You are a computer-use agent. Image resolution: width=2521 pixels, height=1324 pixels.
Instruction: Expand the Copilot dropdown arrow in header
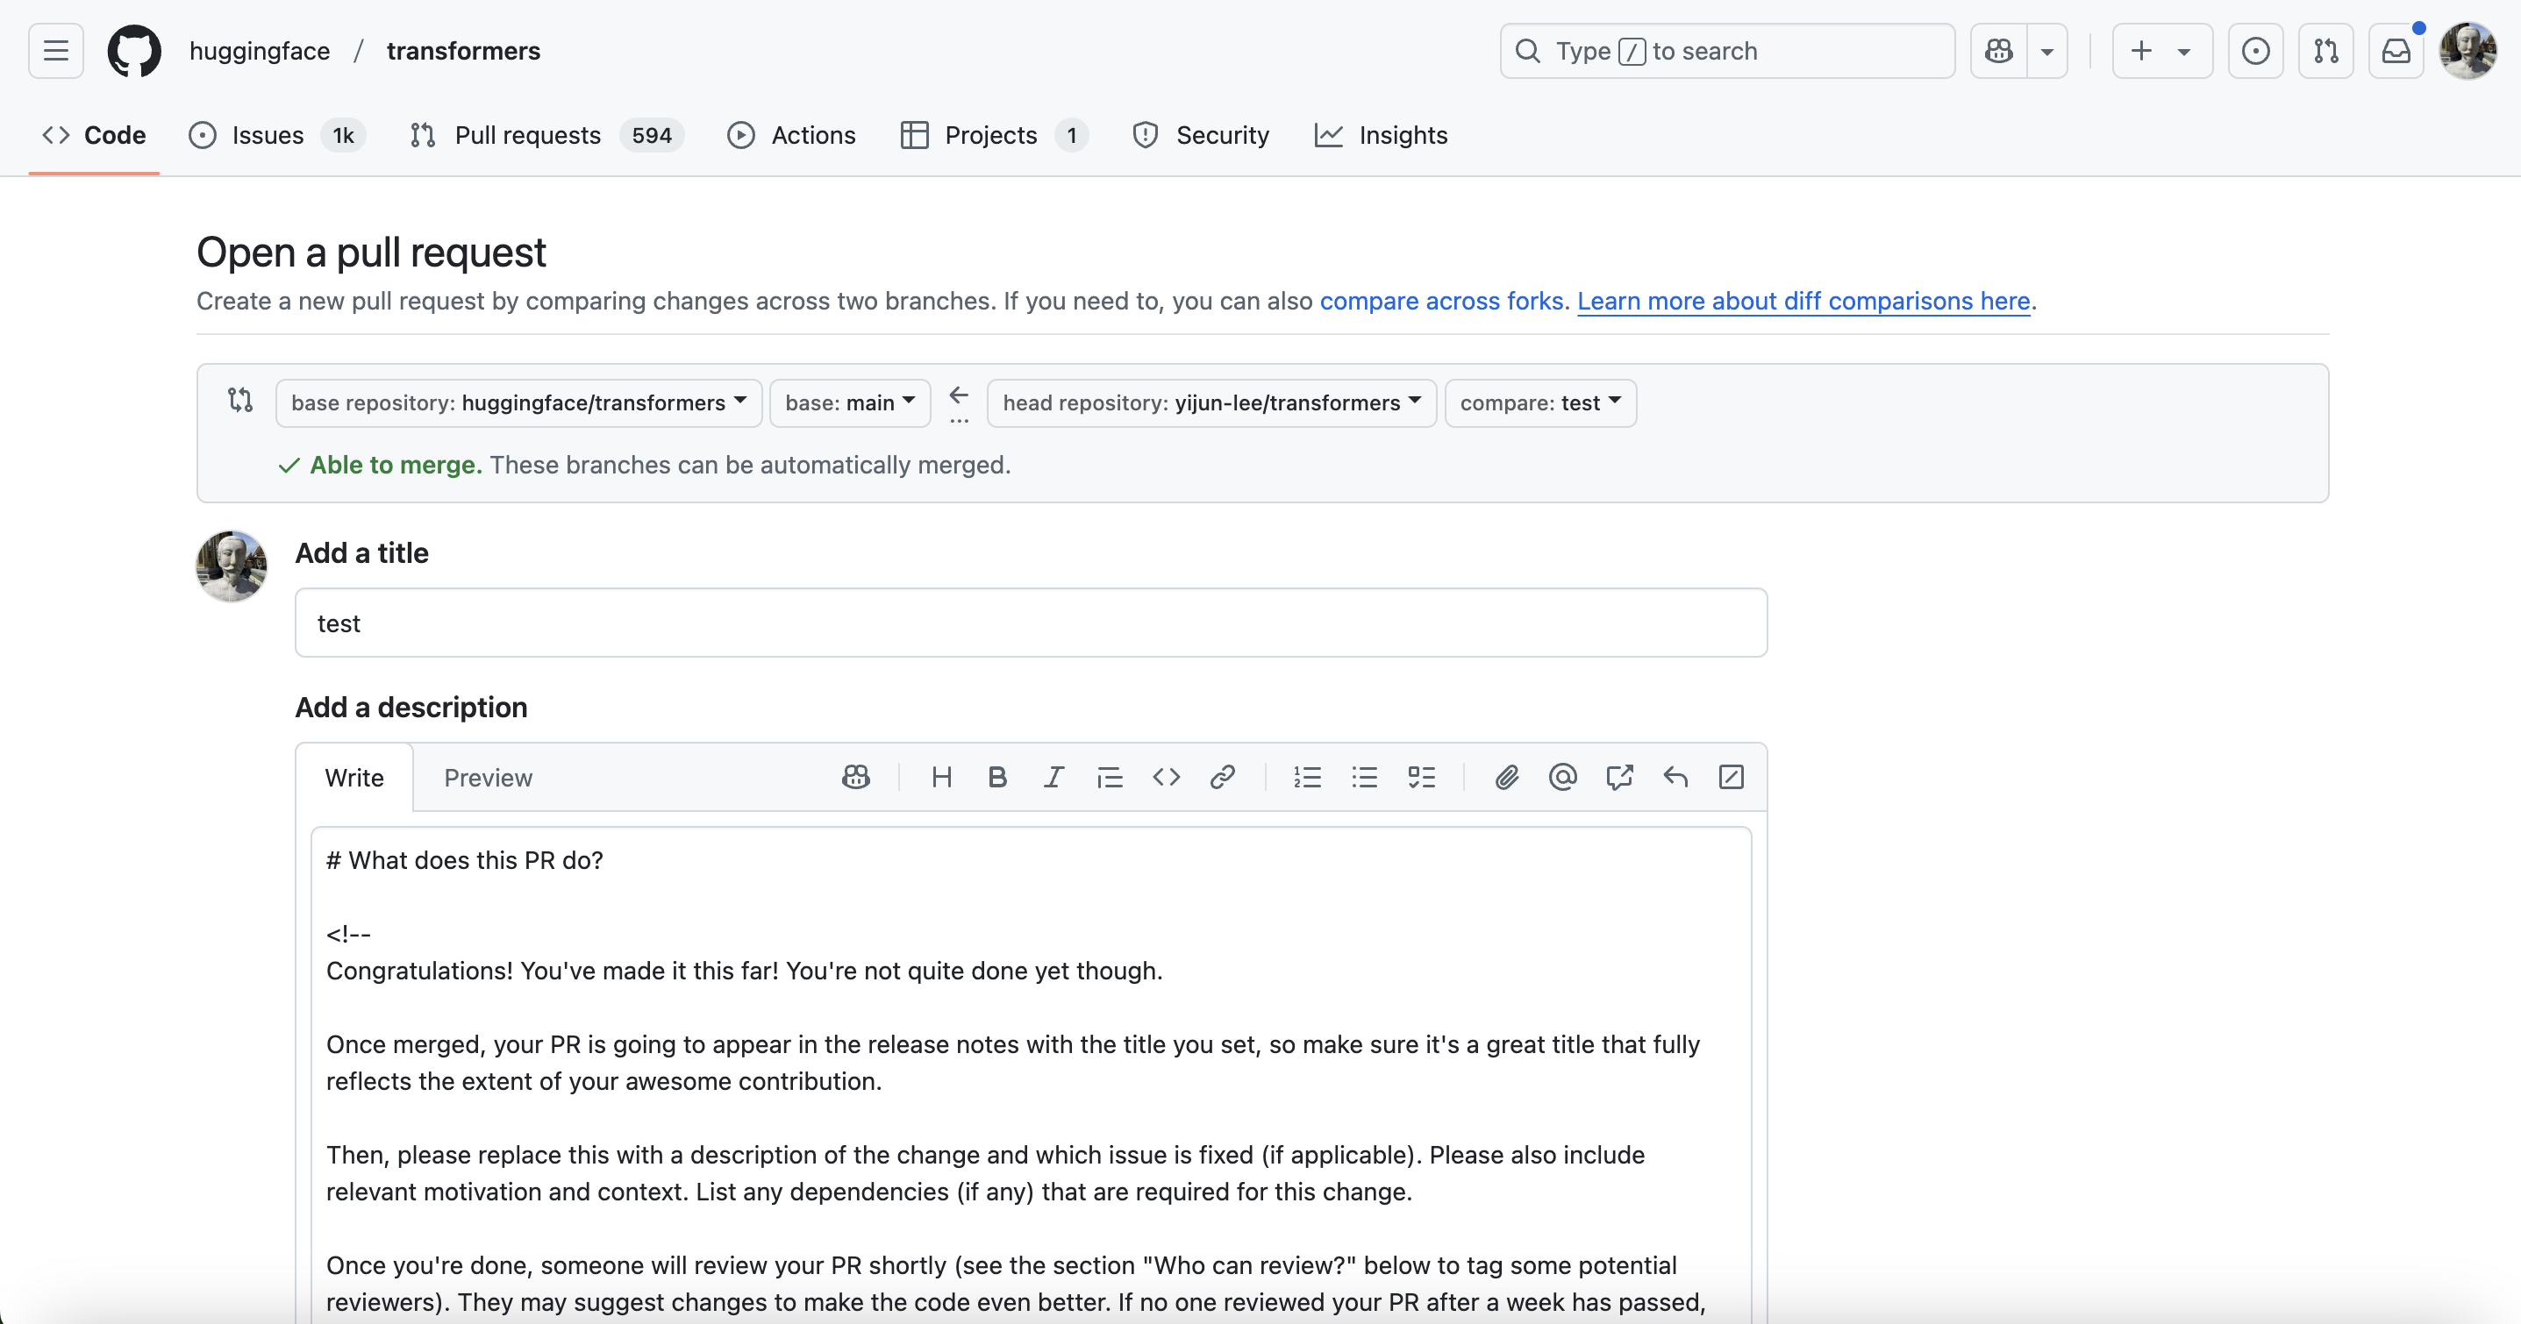coord(2046,51)
